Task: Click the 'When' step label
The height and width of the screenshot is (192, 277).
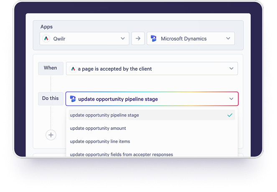Action: [51, 68]
